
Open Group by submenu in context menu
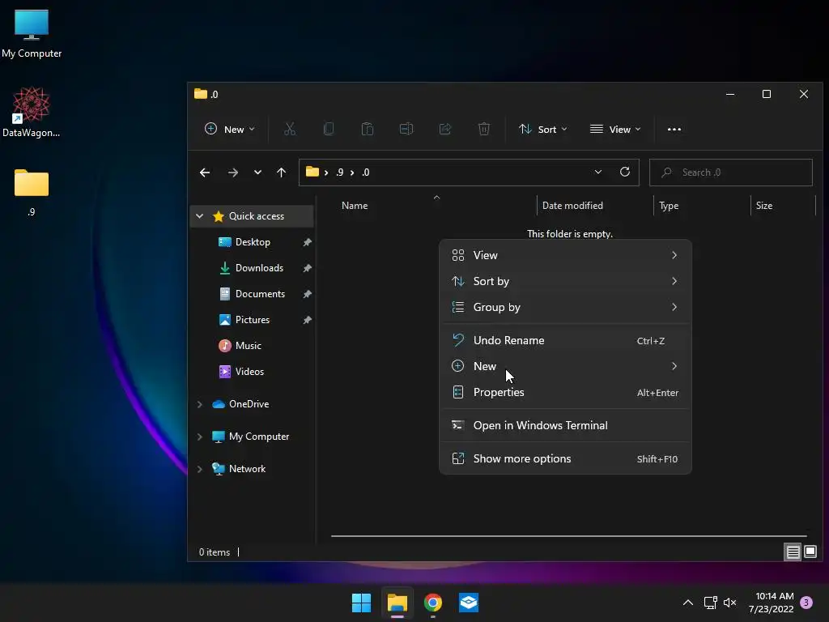tap(565, 307)
